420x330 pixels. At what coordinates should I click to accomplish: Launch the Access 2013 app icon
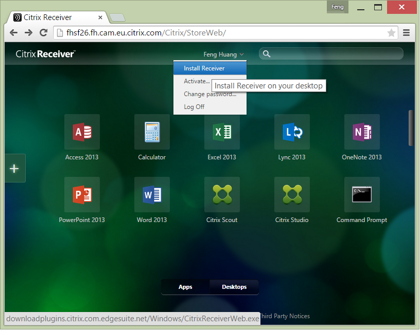[x=82, y=132]
